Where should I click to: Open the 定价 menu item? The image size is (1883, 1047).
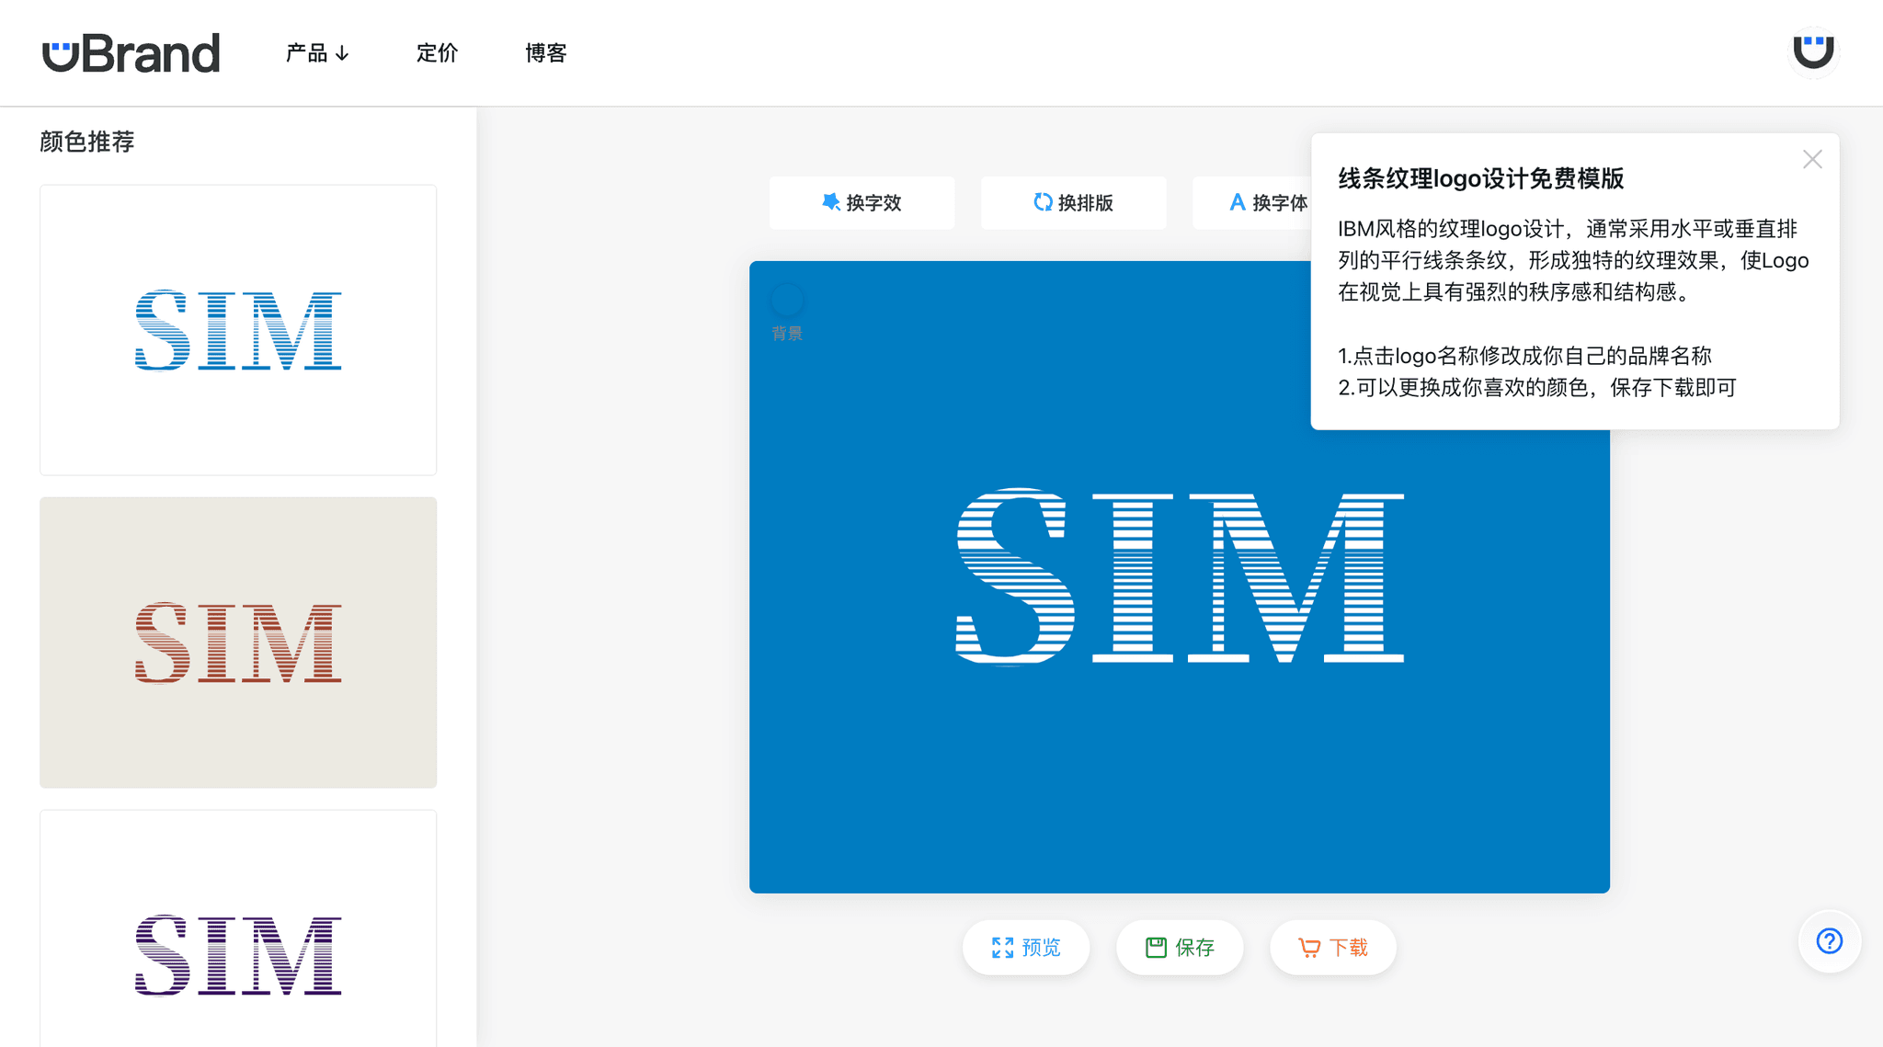437,52
